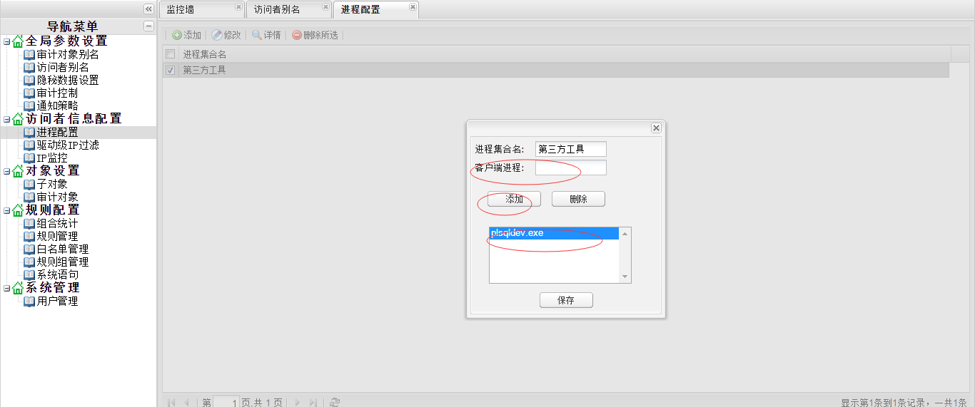Select plsqldev.exe in the process list
The image size is (975, 407).
[553, 233]
